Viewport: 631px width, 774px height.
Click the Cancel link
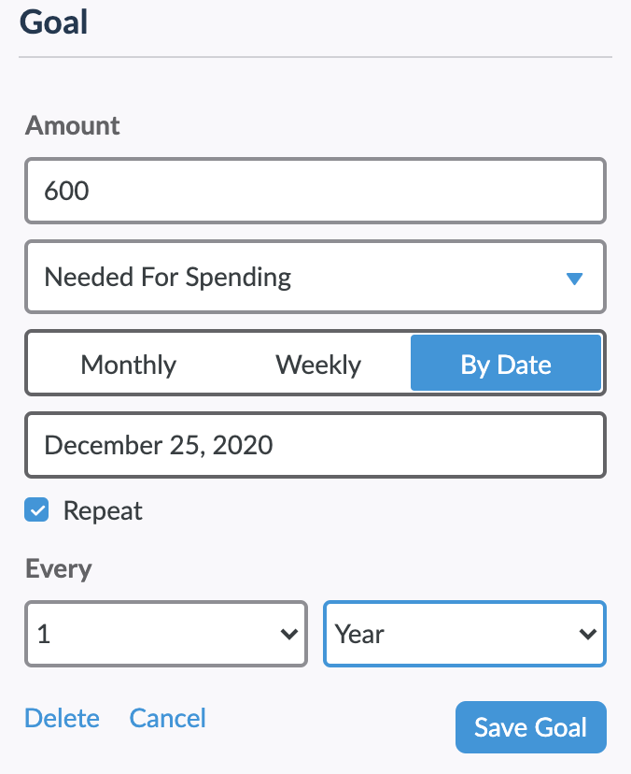(168, 718)
